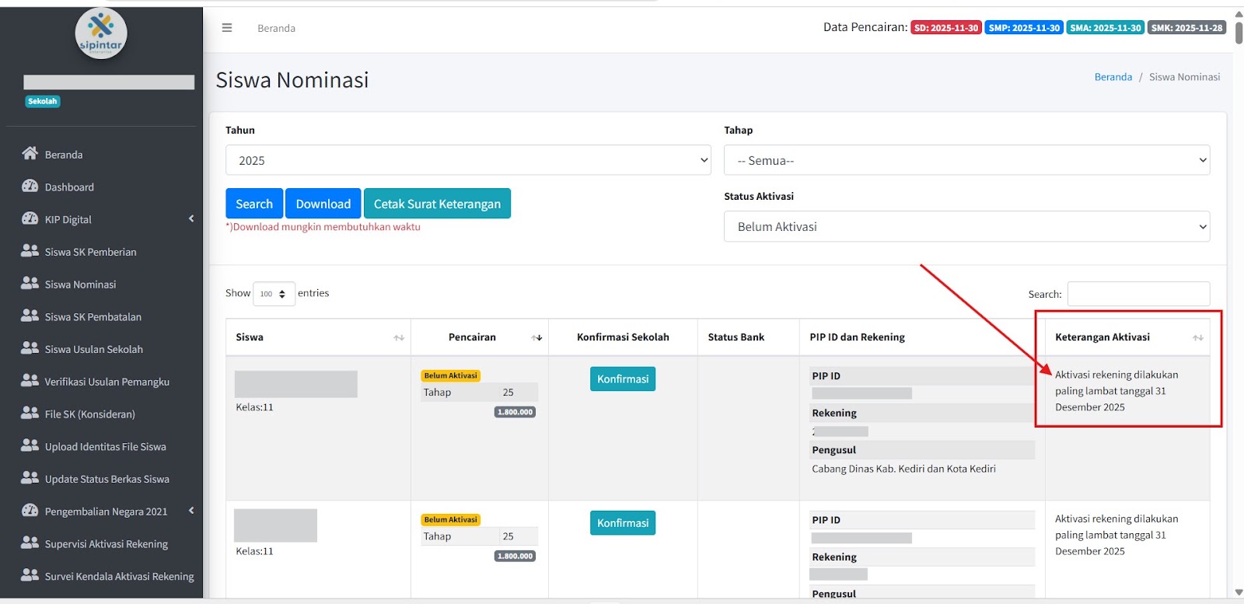This screenshot has width=1244, height=604.
Task: Click the Download button
Action: tap(323, 204)
